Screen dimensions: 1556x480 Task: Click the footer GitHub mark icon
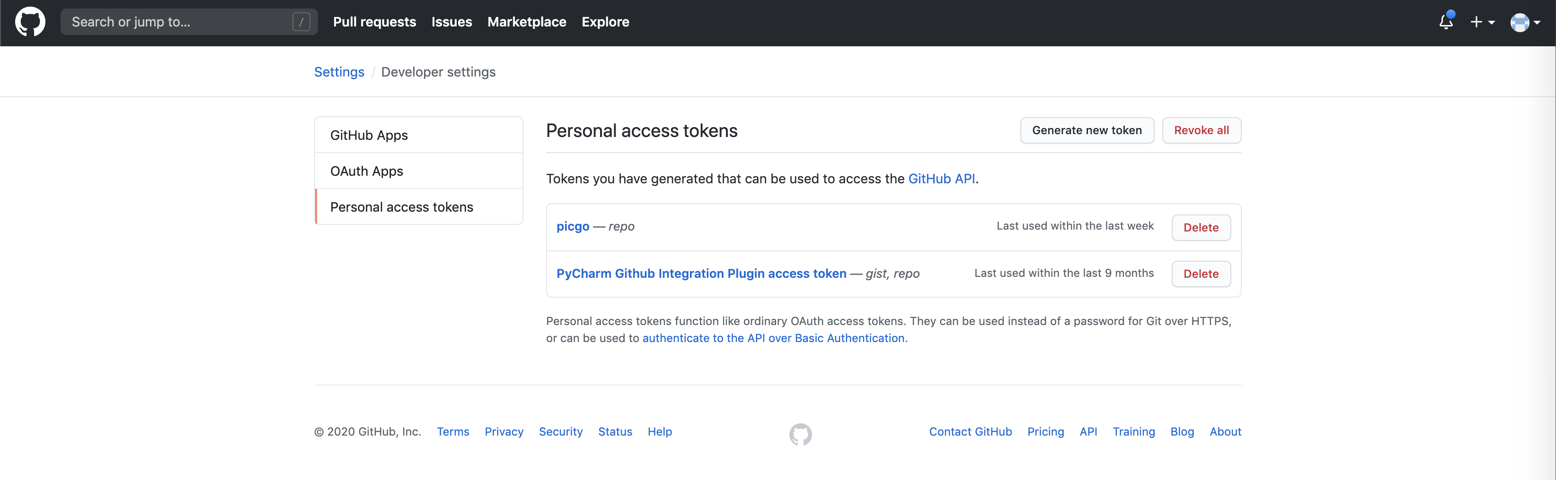coord(800,434)
